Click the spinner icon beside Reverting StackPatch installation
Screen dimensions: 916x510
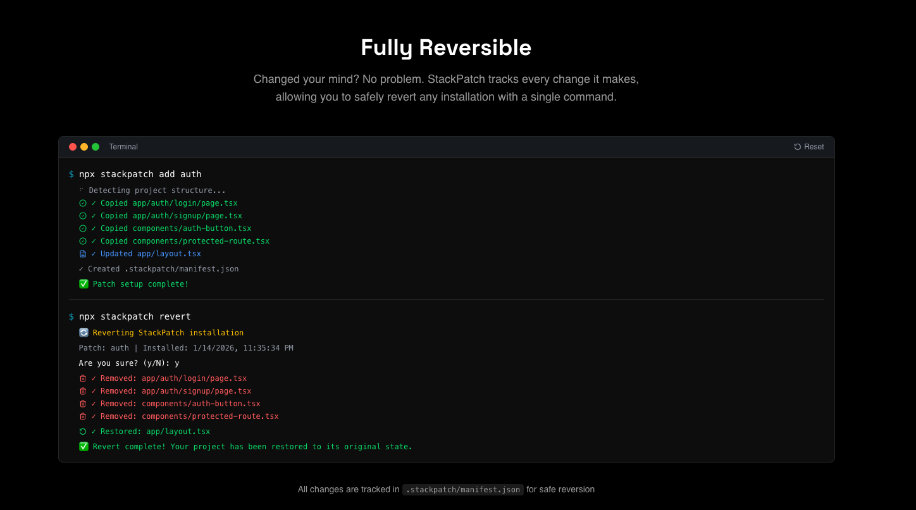pyautogui.click(x=84, y=332)
